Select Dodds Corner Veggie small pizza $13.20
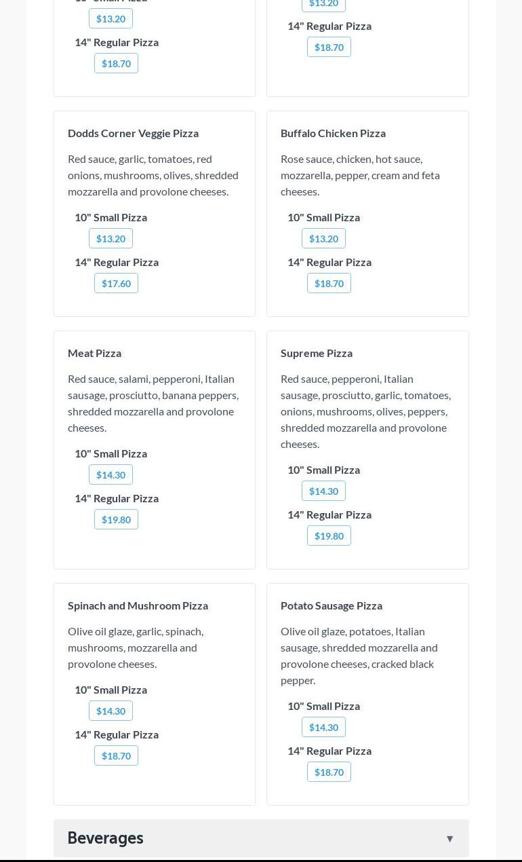Image resolution: width=522 pixels, height=862 pixels. 111,238
